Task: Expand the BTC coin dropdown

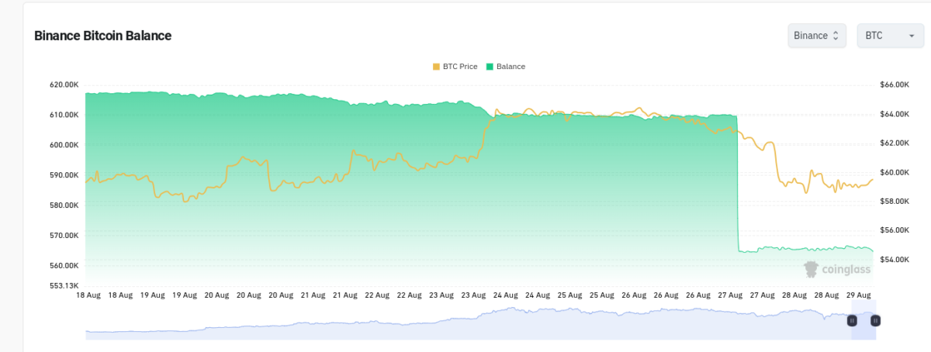Action: (x=890, y=36)
